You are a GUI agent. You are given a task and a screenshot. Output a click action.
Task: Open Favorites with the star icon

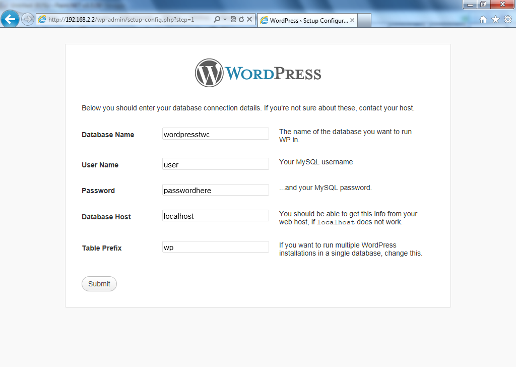pos(496,20)
